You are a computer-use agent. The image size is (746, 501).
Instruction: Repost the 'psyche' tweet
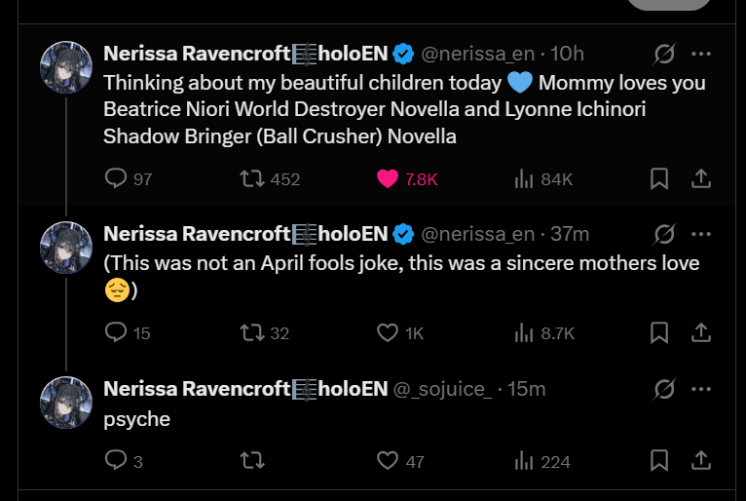(x=252, y=460)
